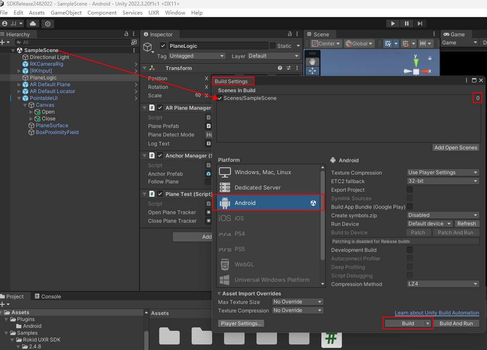This screenshot has height=350, width=487.
Task: Open the Max Texture Size override dropdown
Action: [297, 302]
